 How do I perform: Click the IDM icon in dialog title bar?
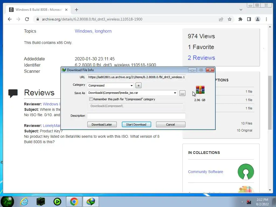64,70
